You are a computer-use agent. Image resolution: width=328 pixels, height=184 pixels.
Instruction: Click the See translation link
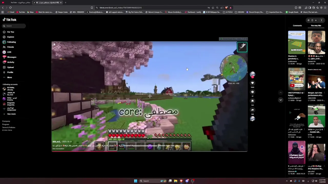(x=58, y=149)
